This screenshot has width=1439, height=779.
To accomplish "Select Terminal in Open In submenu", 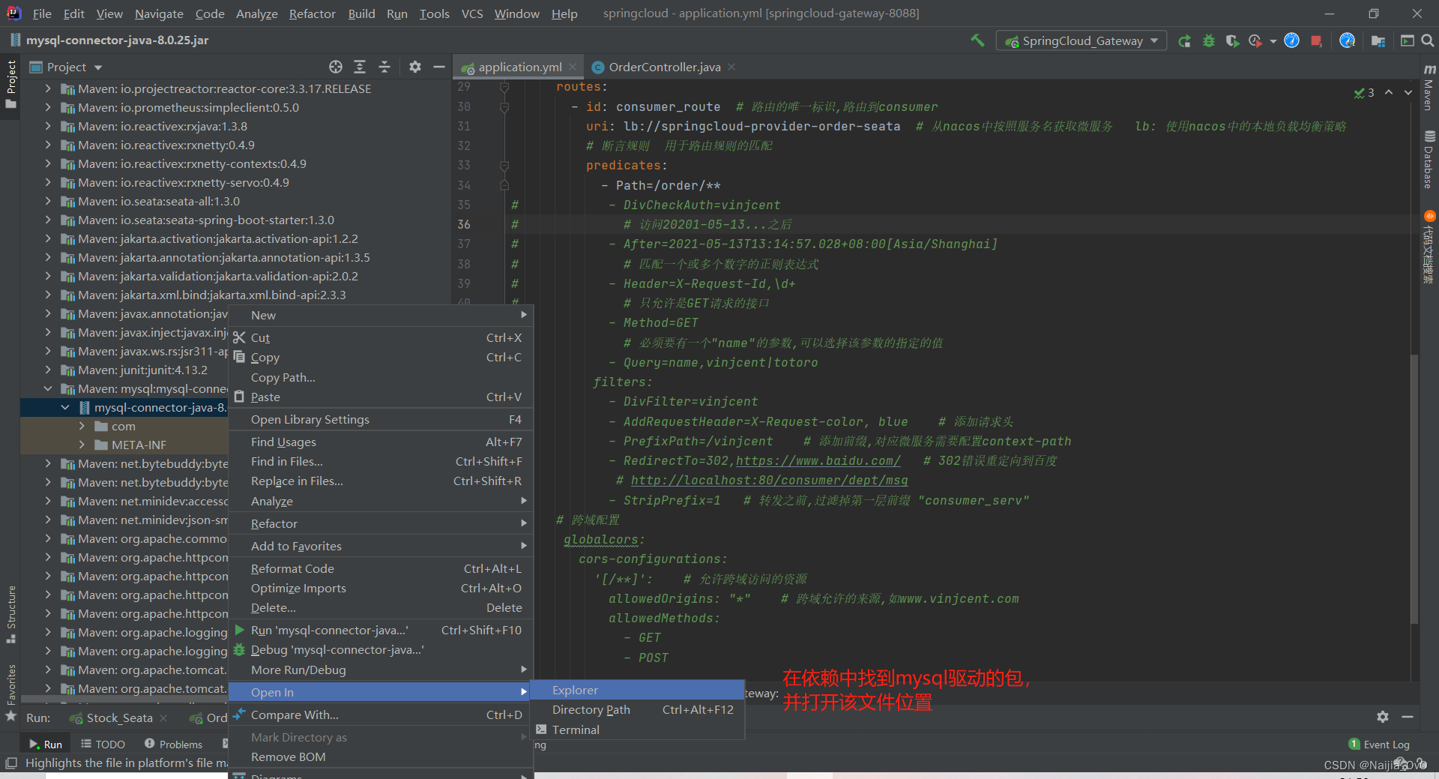I will [637, 730].
